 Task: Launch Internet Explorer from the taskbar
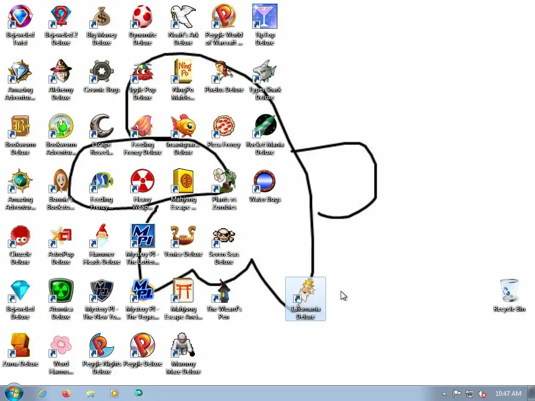[x=43, y=393]
